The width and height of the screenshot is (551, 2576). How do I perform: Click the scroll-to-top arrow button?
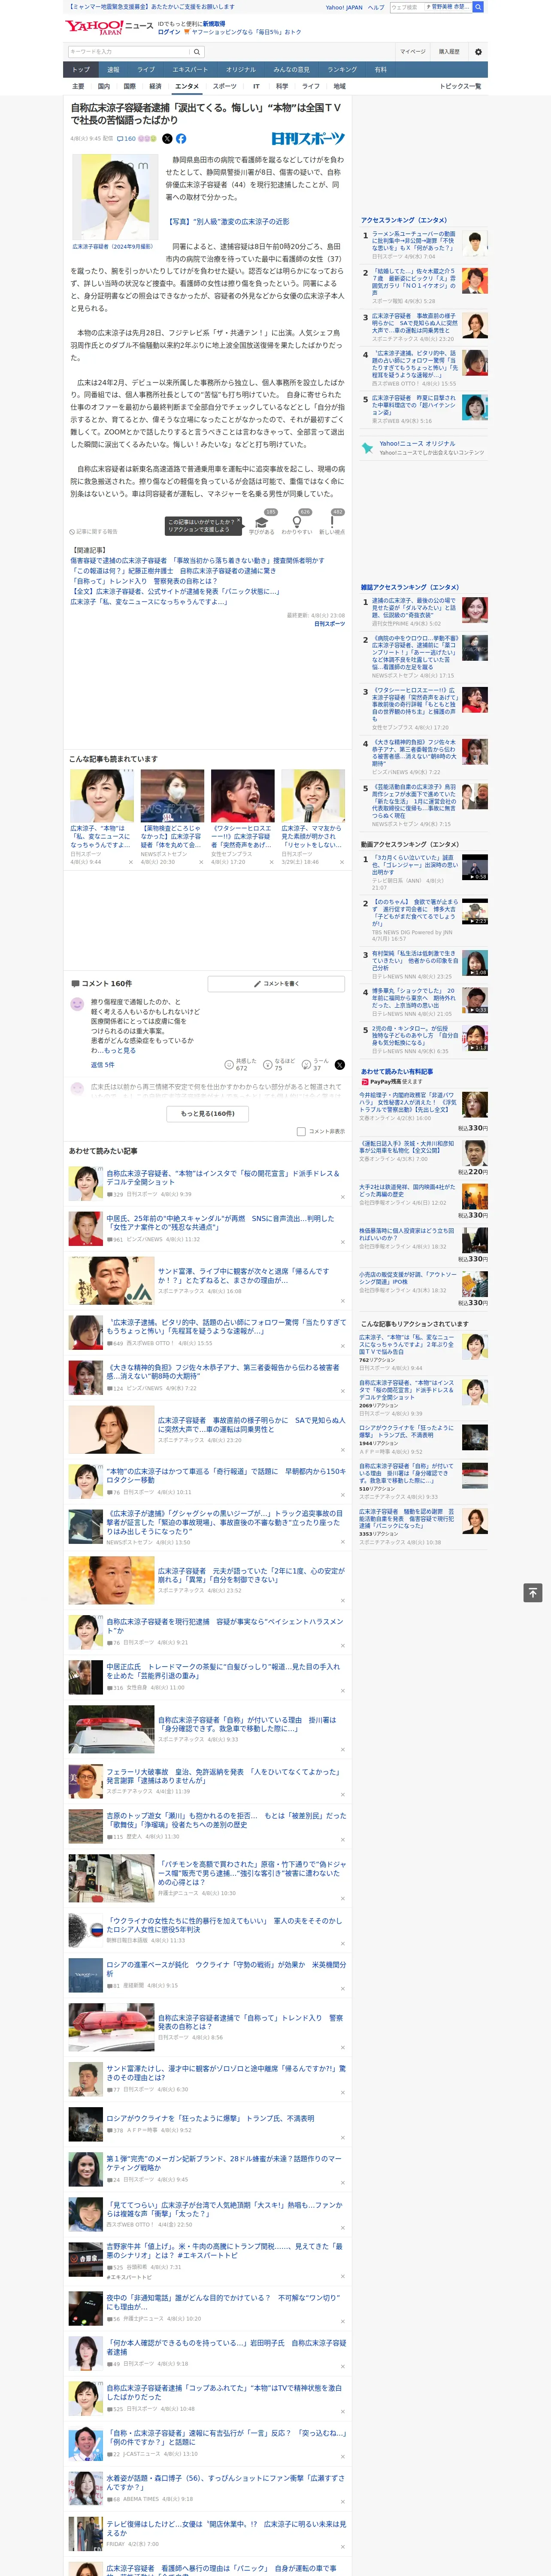pyautogui.click(x=532, y=1593)
